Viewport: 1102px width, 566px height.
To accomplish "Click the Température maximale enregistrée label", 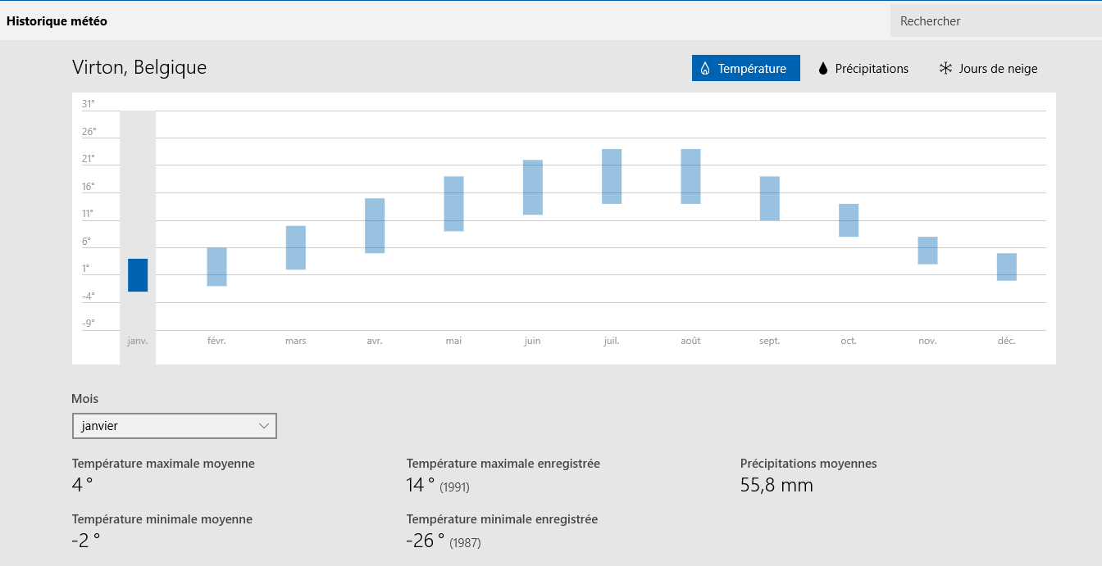I will point(503,464).
